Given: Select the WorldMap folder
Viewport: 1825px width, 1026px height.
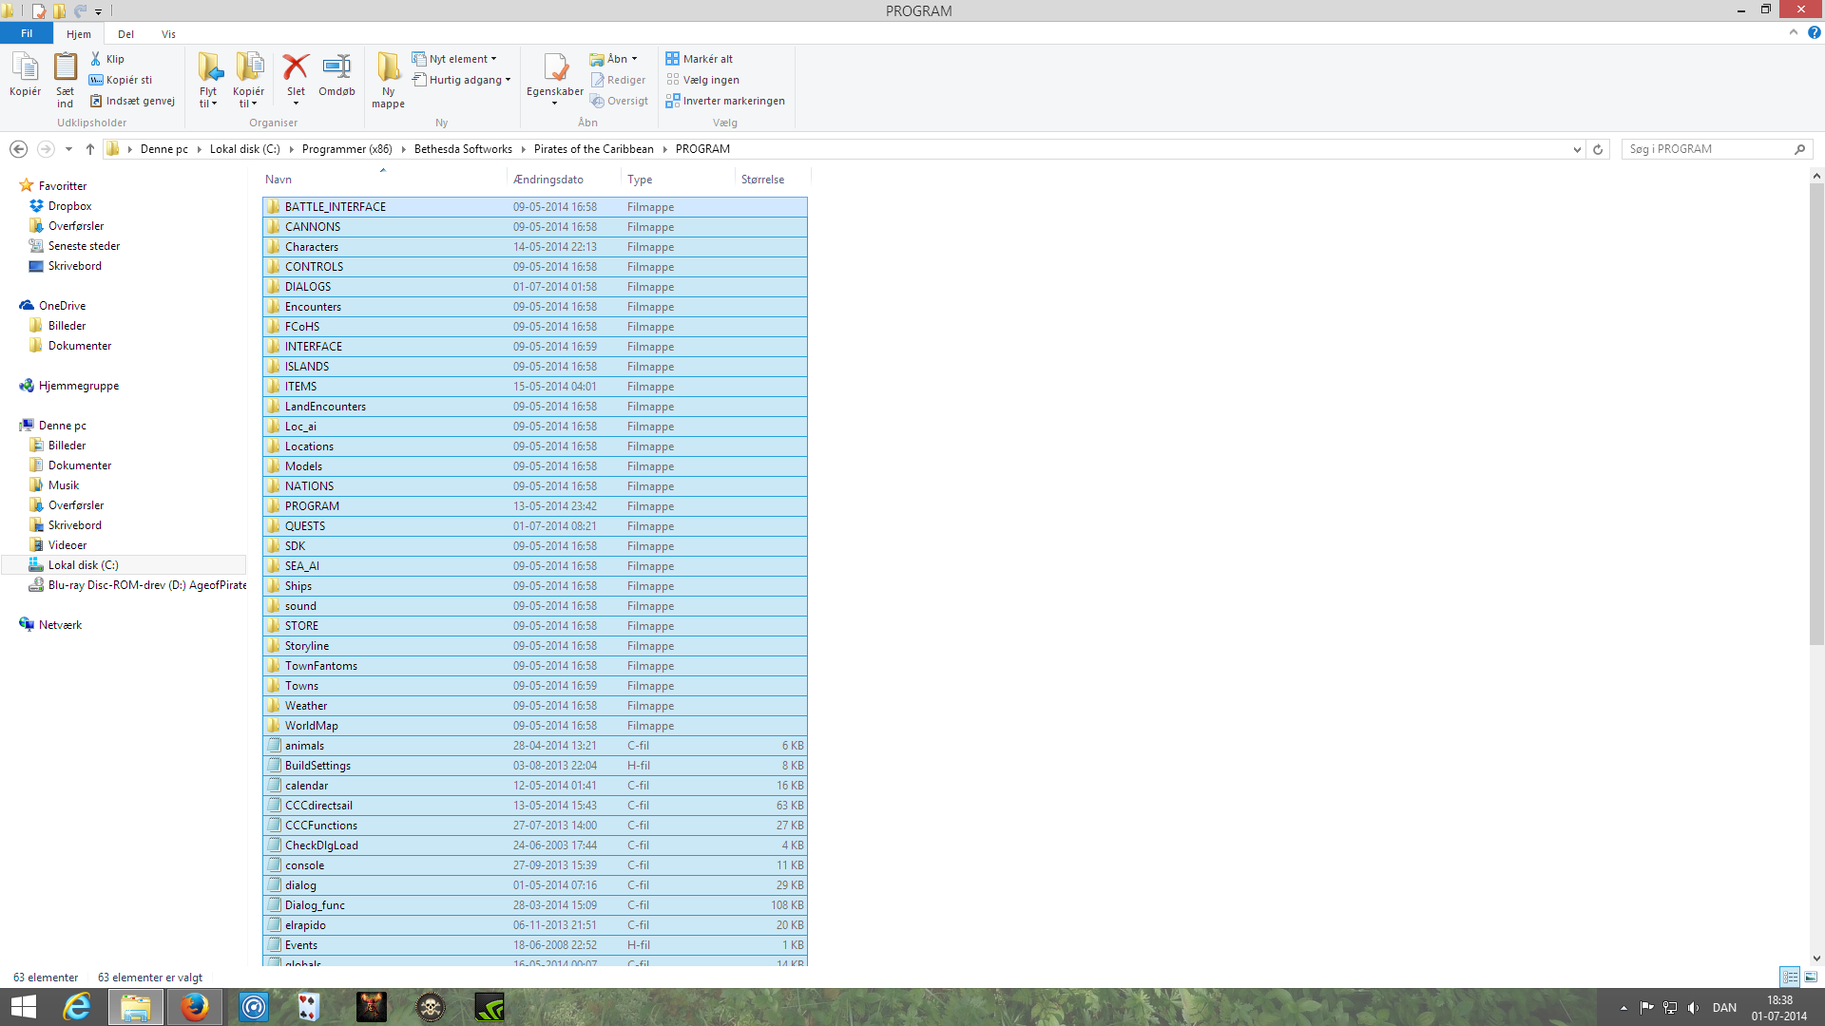Looking at the screenshot, I should (x=535, y=726).
